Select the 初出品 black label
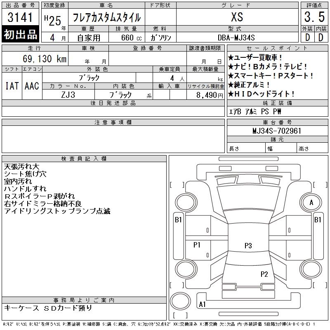The image size is (330, 330). coord(20,34)
